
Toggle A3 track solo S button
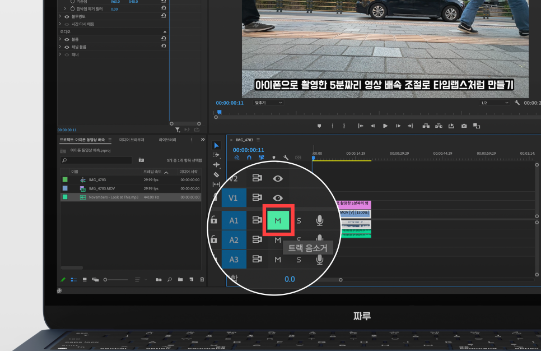coord(299,260)
